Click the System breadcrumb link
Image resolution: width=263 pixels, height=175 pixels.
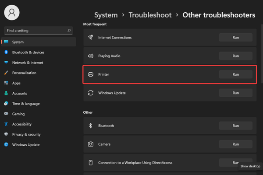106,15
